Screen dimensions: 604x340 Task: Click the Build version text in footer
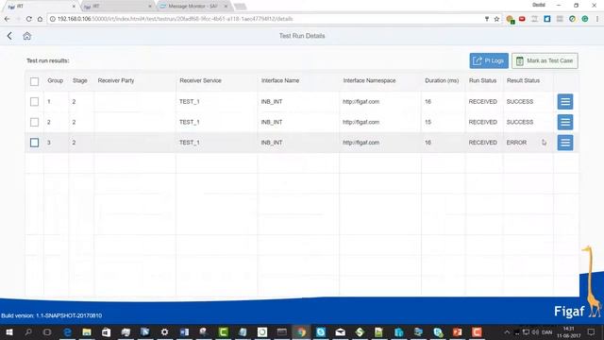click(52, 315)
